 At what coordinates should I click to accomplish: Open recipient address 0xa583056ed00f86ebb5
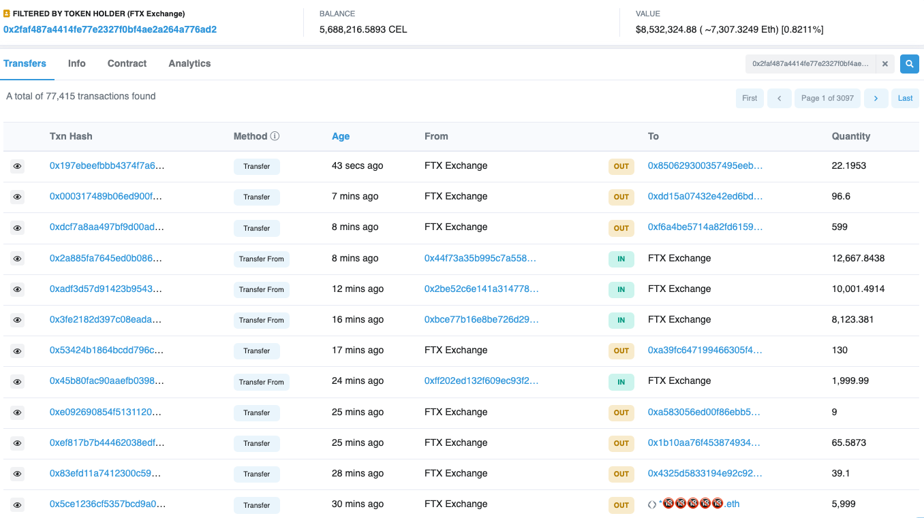click(704, 412)
